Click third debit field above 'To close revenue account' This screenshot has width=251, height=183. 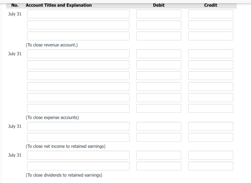pos(159,36)
